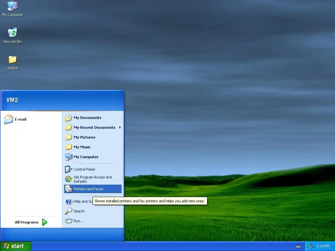
Task: Choose My Pictures in the Start menu
Action: tap(93, 137)
